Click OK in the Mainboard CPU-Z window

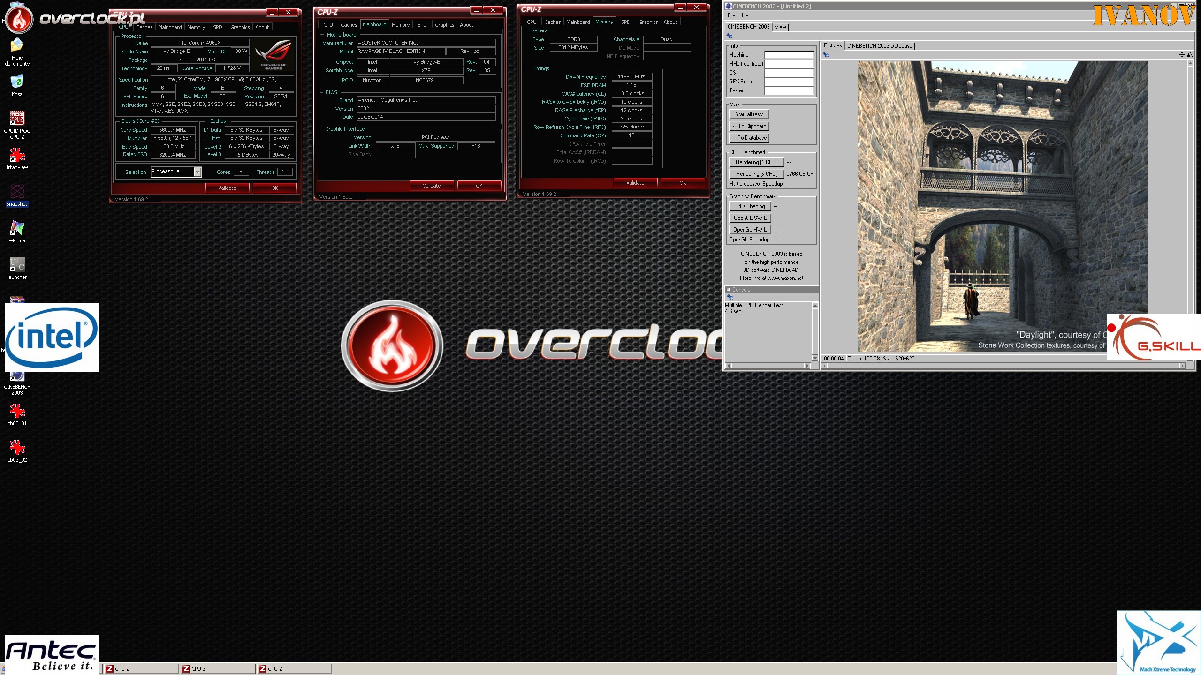(x=479, y=186)
